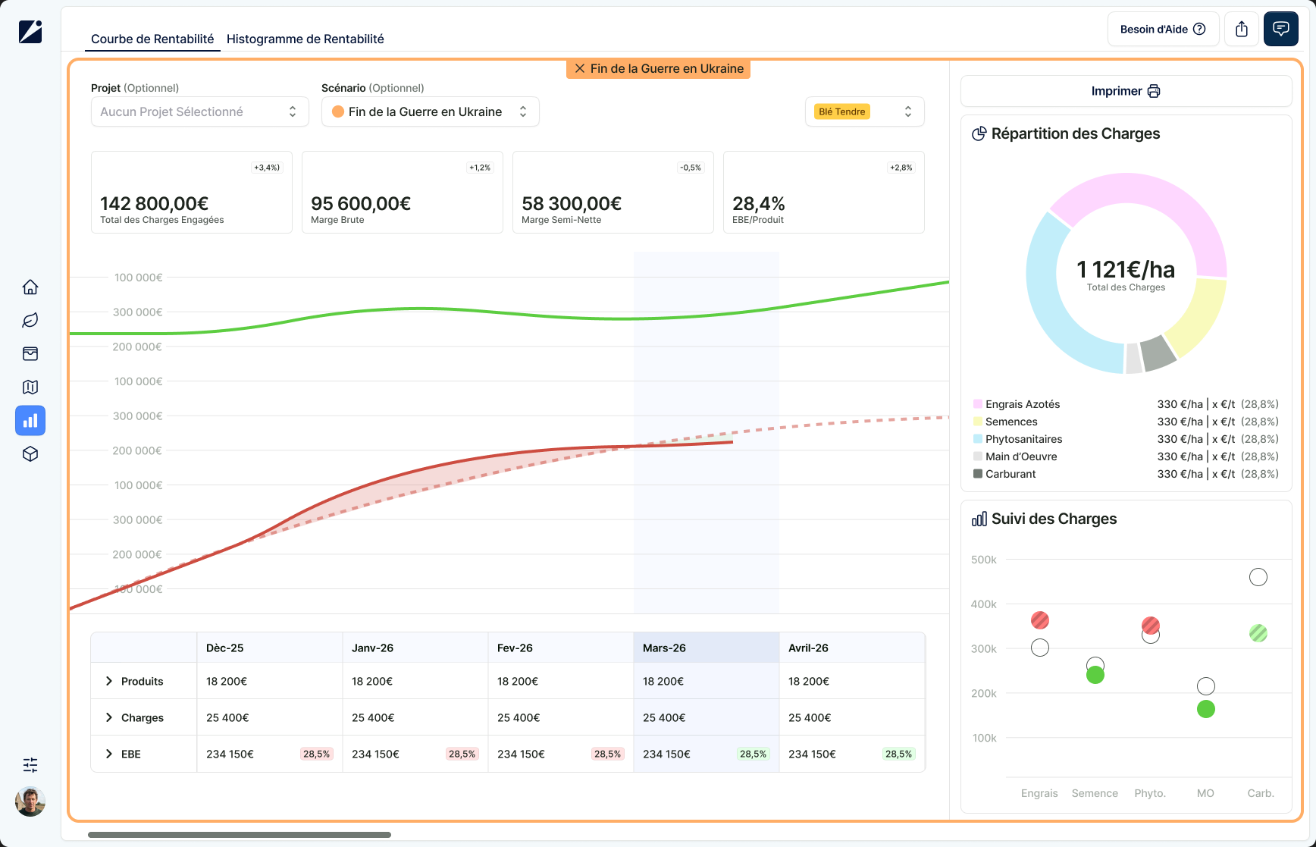Open the chat message icon button
This screenshot has height=847, width=1316.
coord(1281,29)
